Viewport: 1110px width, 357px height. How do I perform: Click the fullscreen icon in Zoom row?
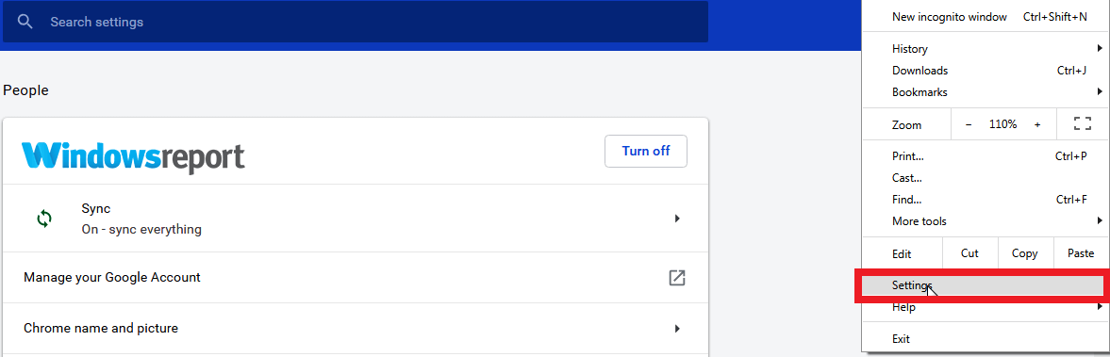(x=1083, y=124)
